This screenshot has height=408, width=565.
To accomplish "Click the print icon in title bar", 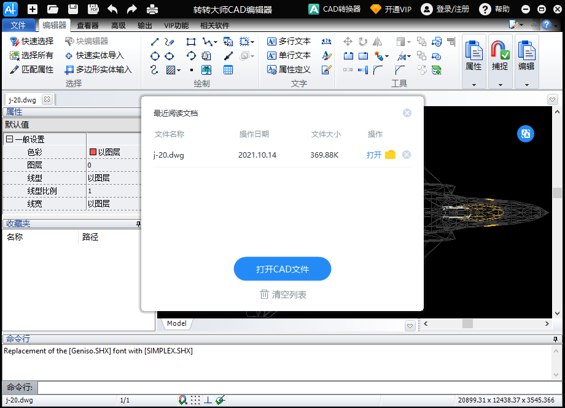I will [152, 9].
